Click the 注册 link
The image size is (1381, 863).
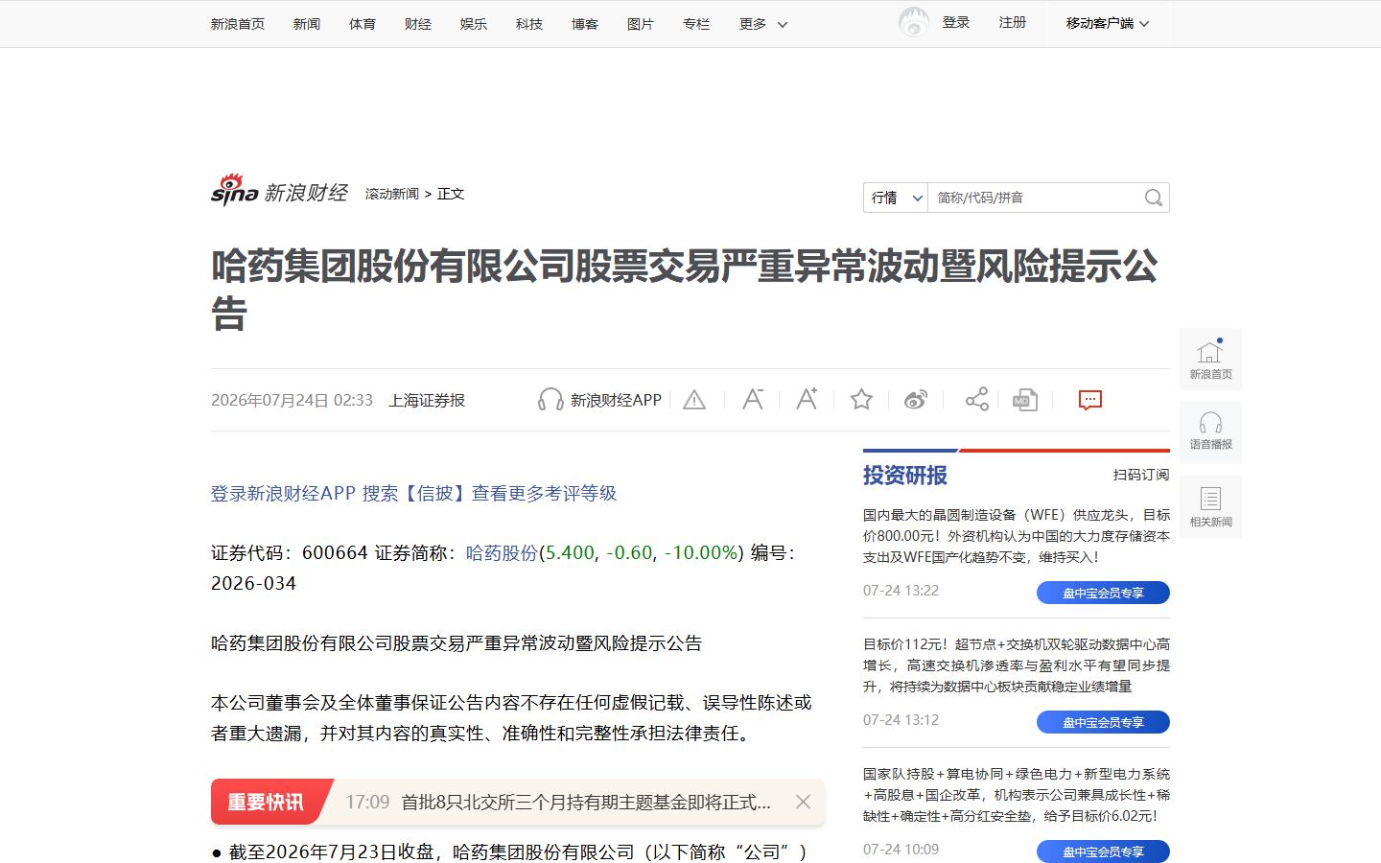point(1013,22)
